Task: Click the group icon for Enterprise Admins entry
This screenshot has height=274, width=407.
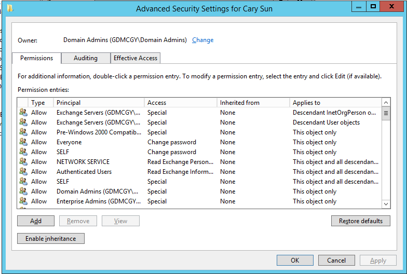Action: point(23,201)
